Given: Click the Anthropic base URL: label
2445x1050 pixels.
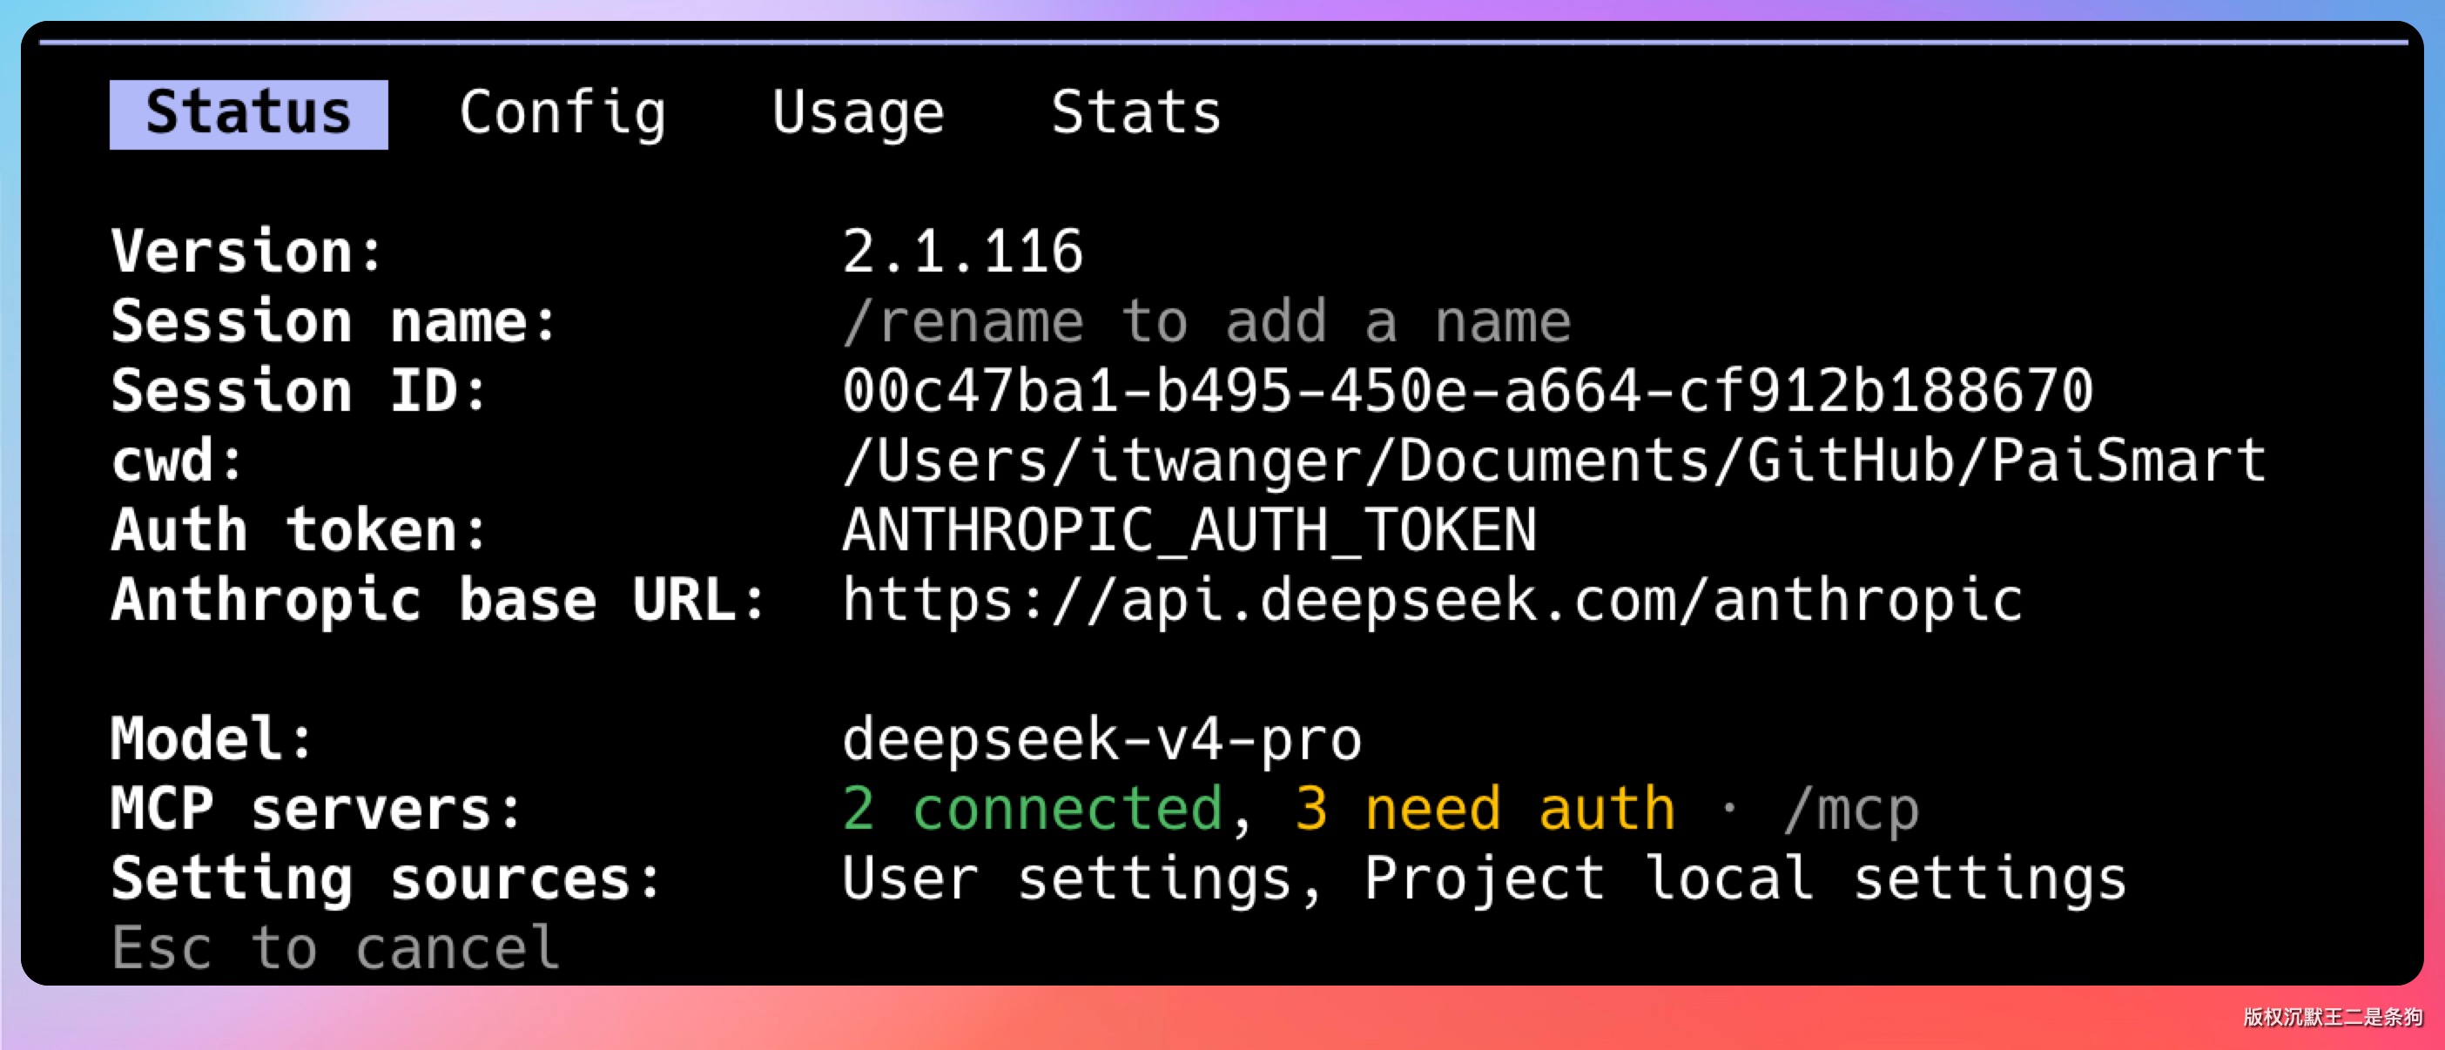Looking at the screenshot, I should coord(438,600).
